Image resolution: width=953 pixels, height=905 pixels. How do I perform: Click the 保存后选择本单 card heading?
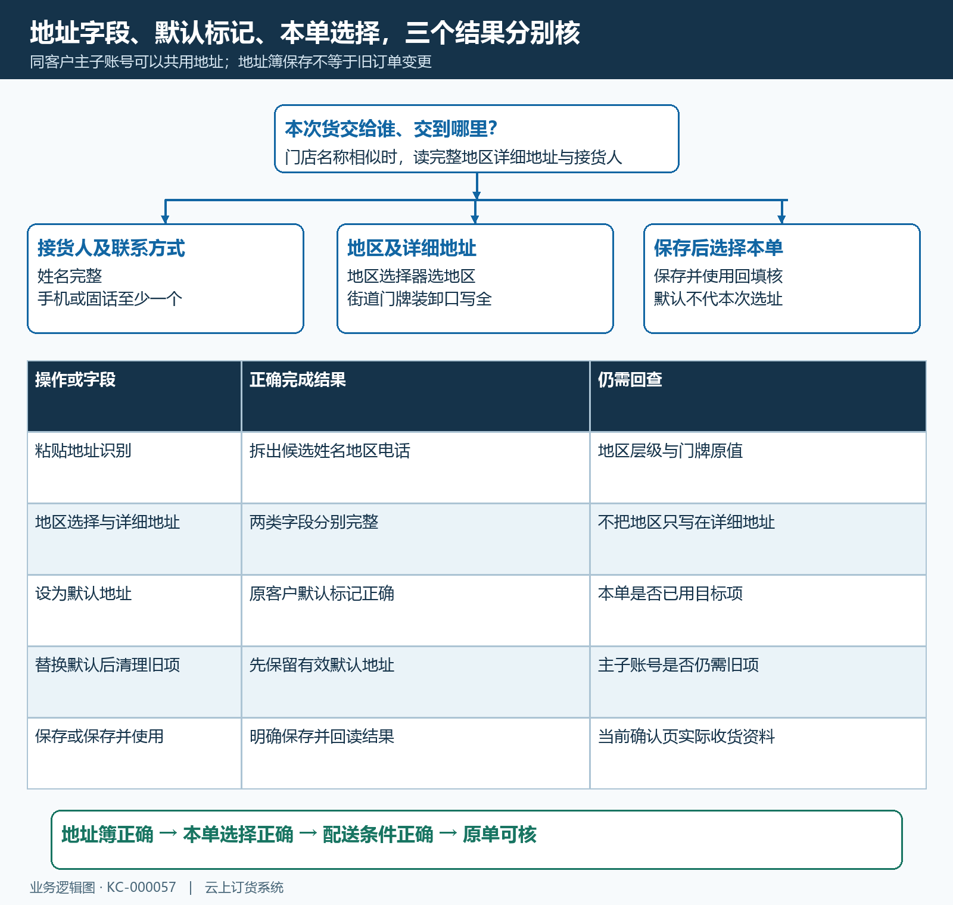pyautogui.click(x=718, y=248)
